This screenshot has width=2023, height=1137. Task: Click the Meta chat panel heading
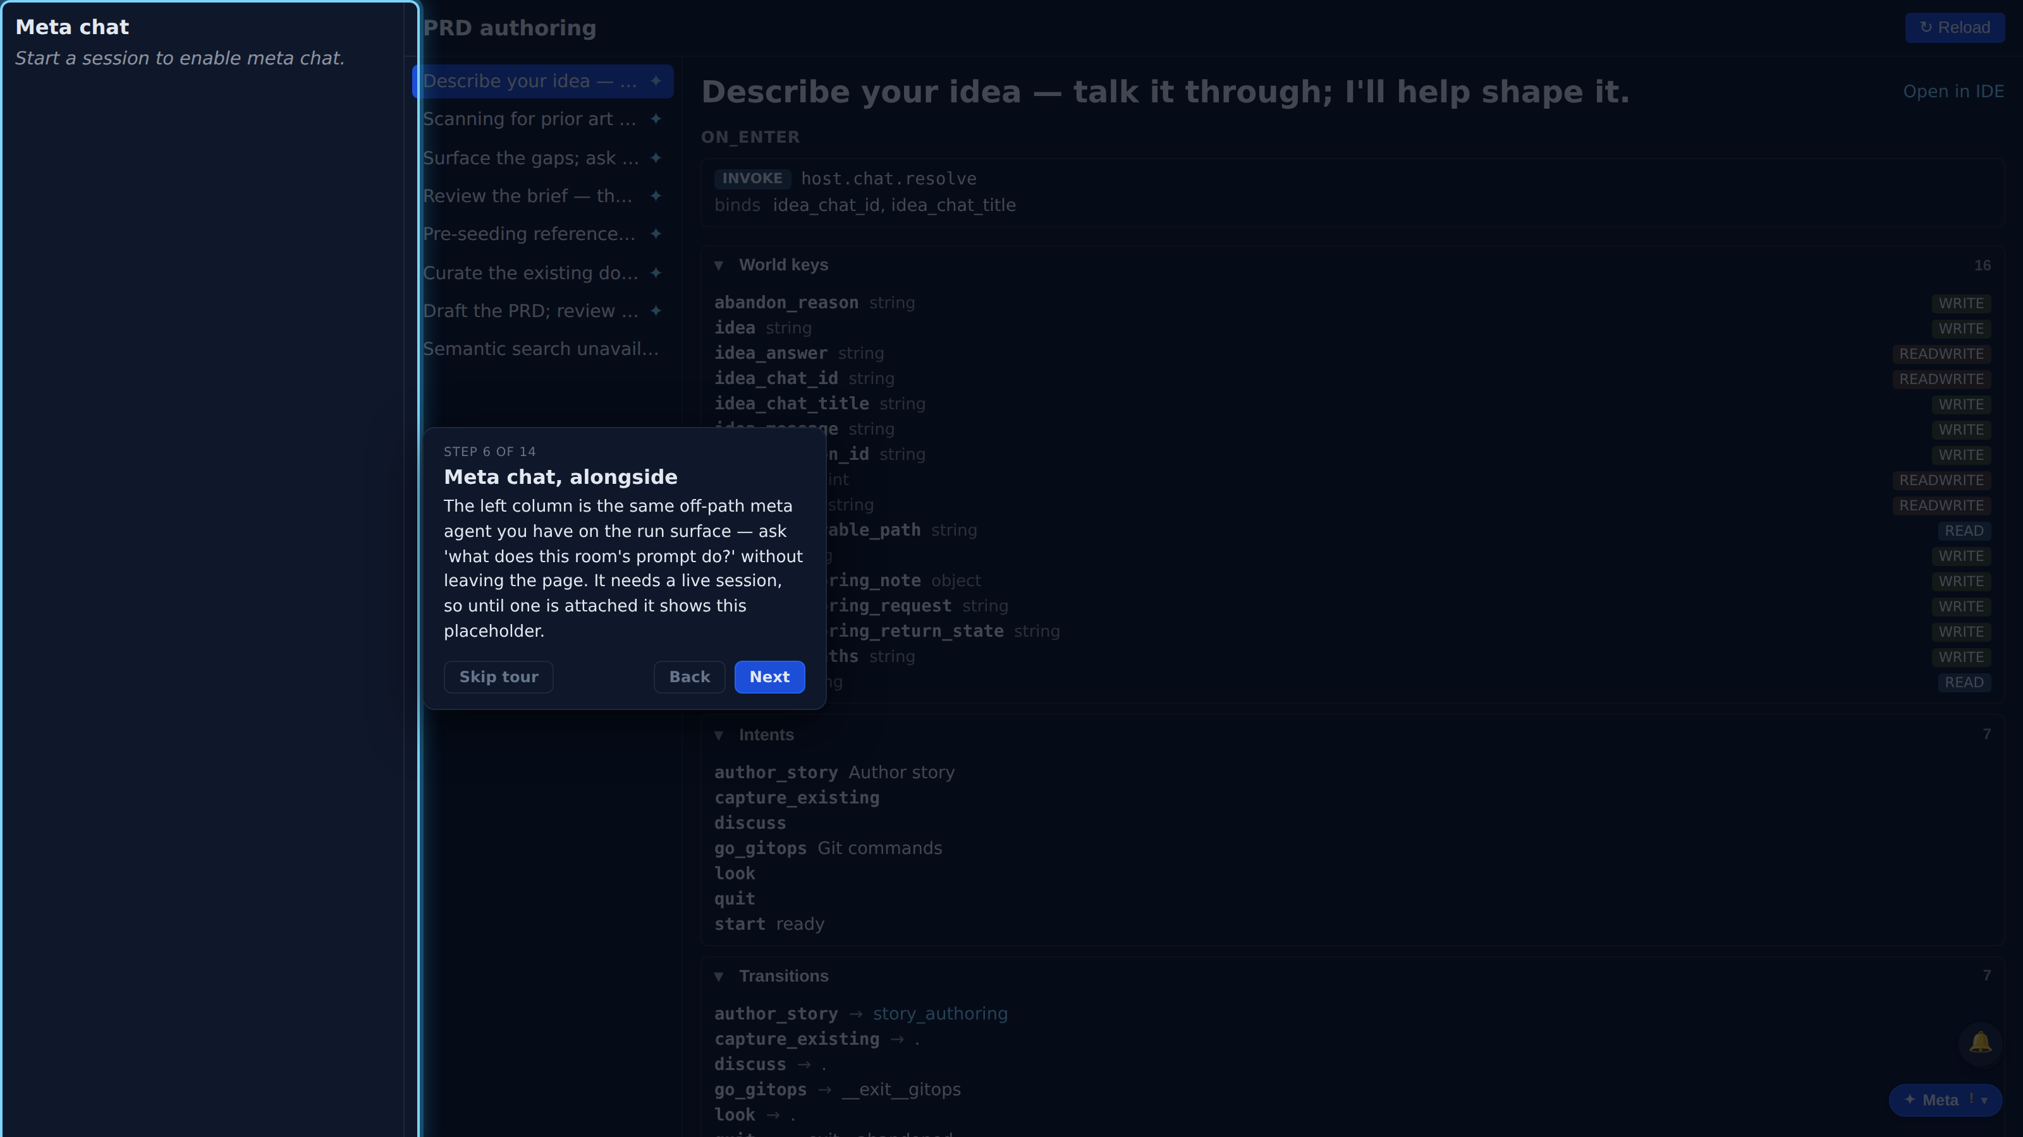tap(72, 27)
